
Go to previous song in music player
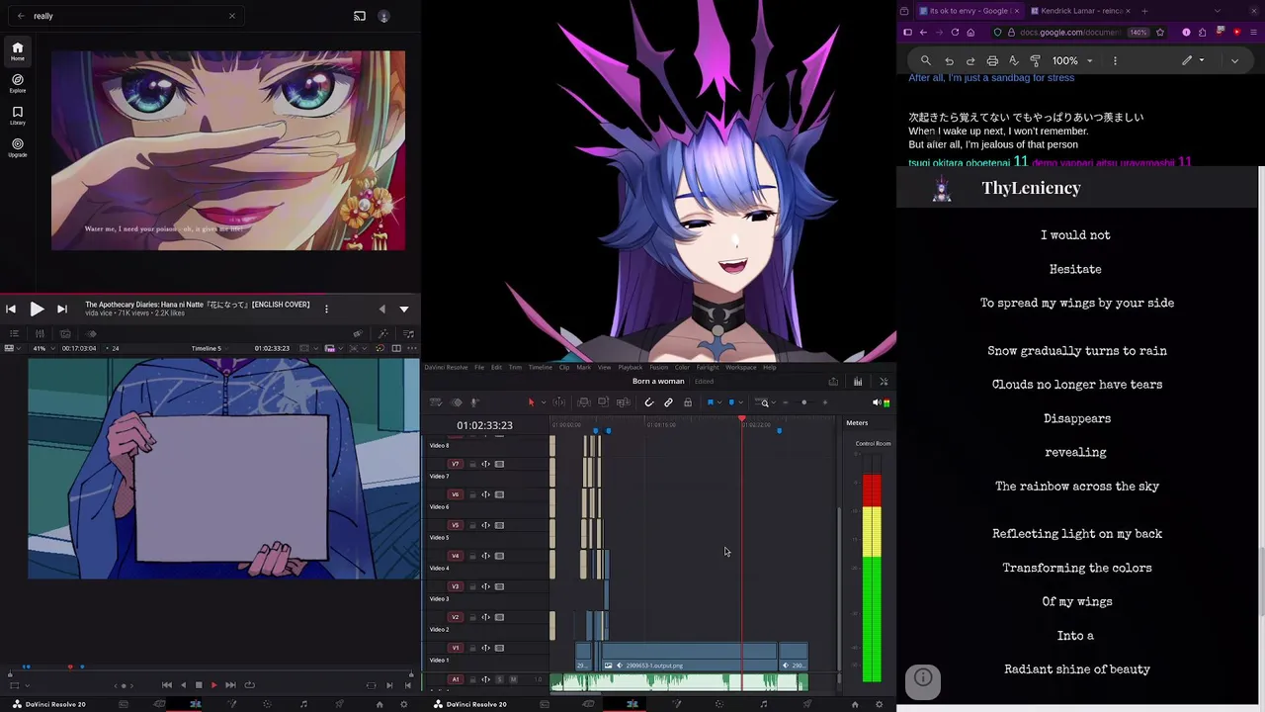[11, 309]
